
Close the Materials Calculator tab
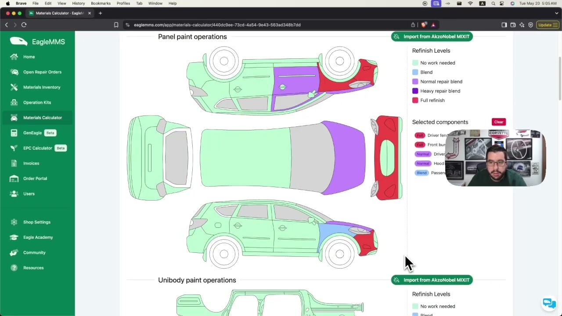coord(89,13)
